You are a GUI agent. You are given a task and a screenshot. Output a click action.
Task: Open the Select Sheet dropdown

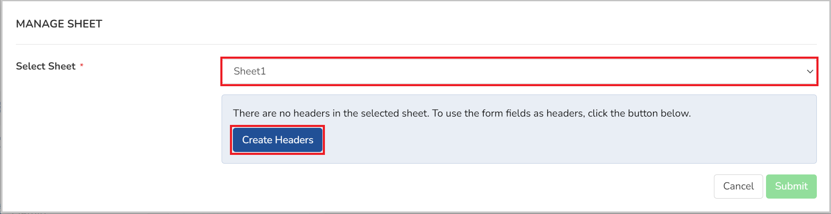[519, 72]
